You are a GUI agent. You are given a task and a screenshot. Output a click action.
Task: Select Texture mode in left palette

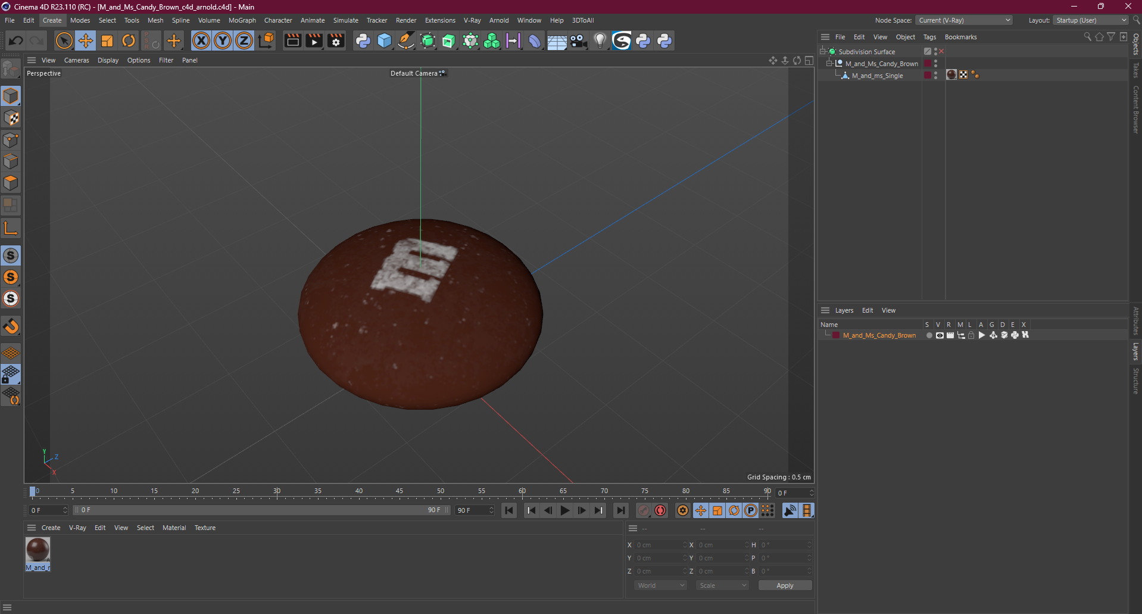pyautogui.click(x=11, y=118)
